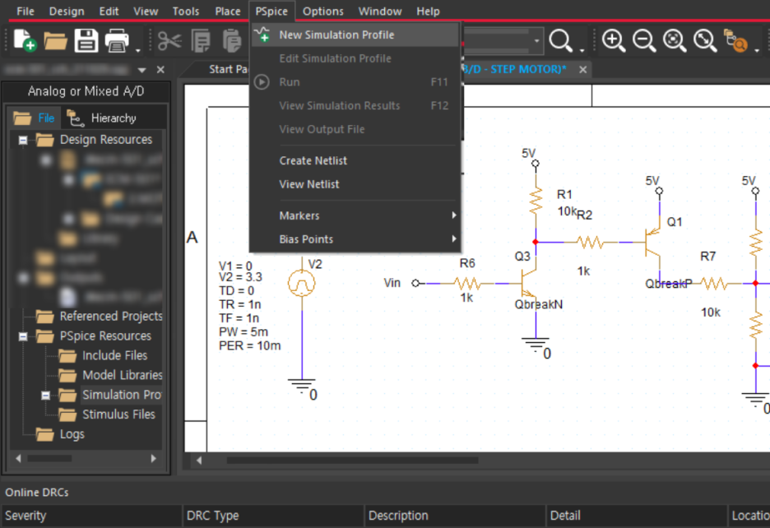This screenshot has width=770, height=528.
Task: Click the Description column header
Action: pos(455,516)
